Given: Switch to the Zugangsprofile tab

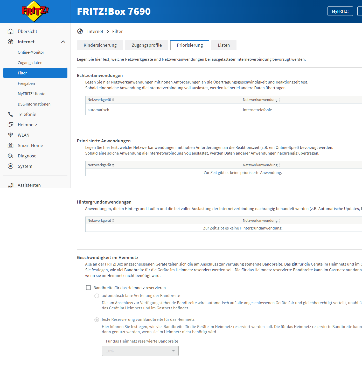Looking at the screenshot, I should point(147,45).
